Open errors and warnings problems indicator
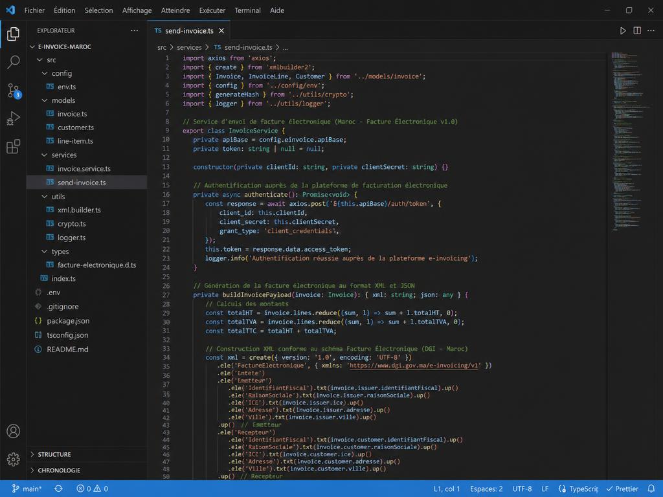 pyautogui.click(x=92, y=489)
